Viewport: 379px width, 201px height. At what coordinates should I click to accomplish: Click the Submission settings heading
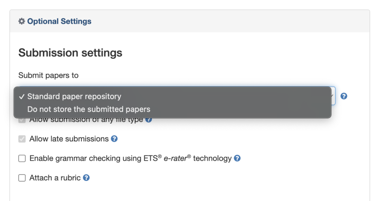tap(70, 53)
